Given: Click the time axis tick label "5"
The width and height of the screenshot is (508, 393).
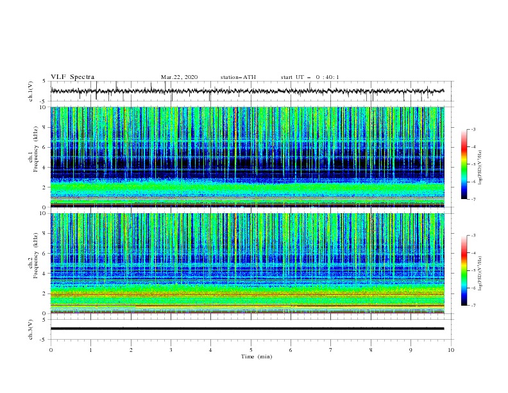Looking at the screenshot, I should point(251,350).
